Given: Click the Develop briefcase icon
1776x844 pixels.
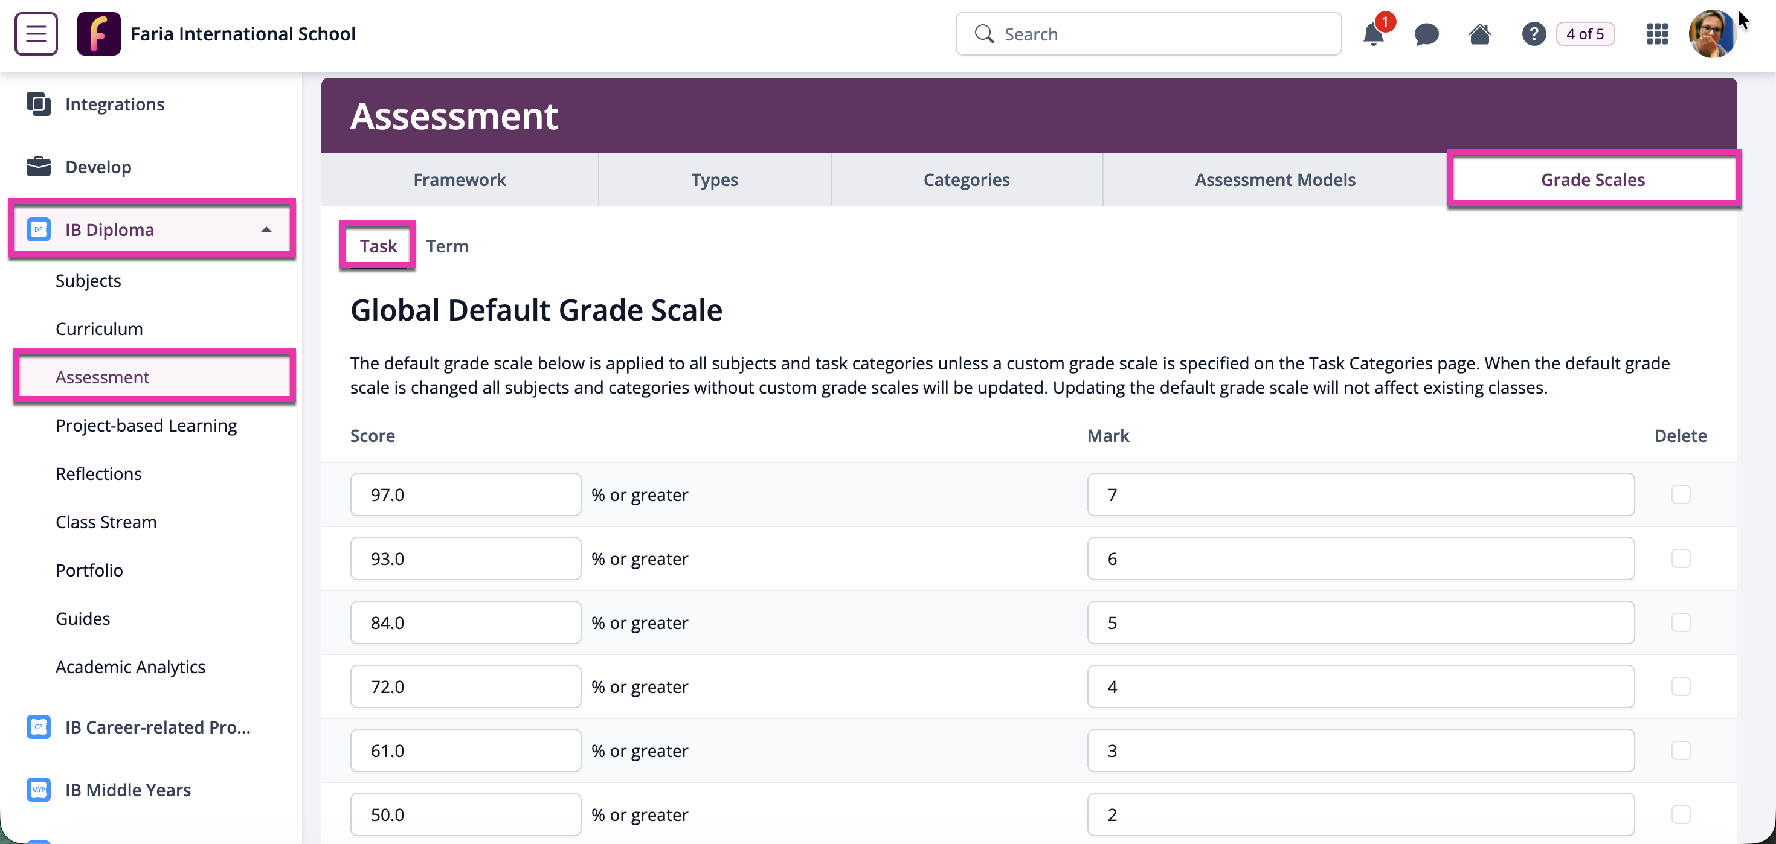Looking at the screenshot, I should coord(39,167).
